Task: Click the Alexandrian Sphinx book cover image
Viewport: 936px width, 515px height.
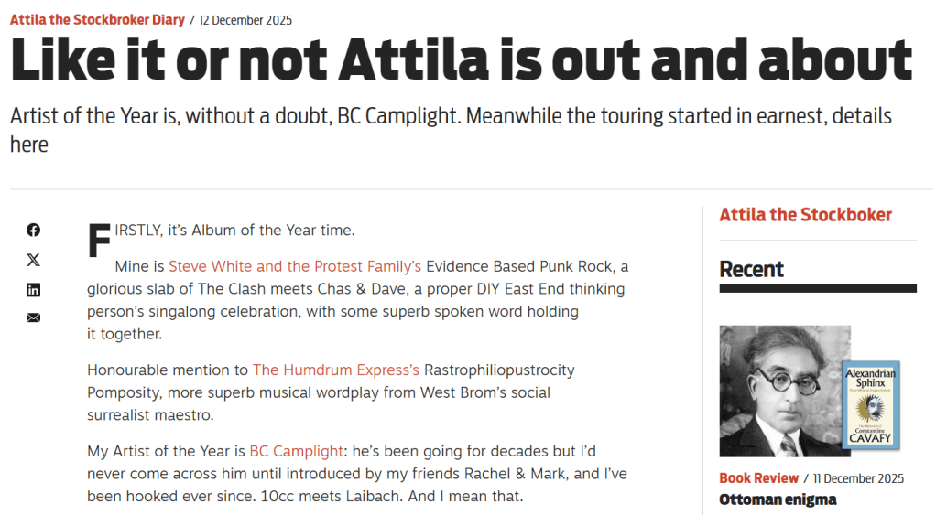Action: 870,403
